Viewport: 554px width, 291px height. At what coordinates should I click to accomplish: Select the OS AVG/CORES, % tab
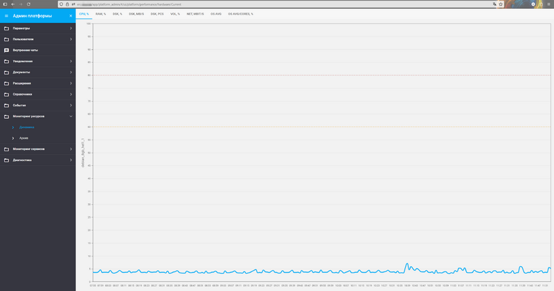tap(240, 13)
